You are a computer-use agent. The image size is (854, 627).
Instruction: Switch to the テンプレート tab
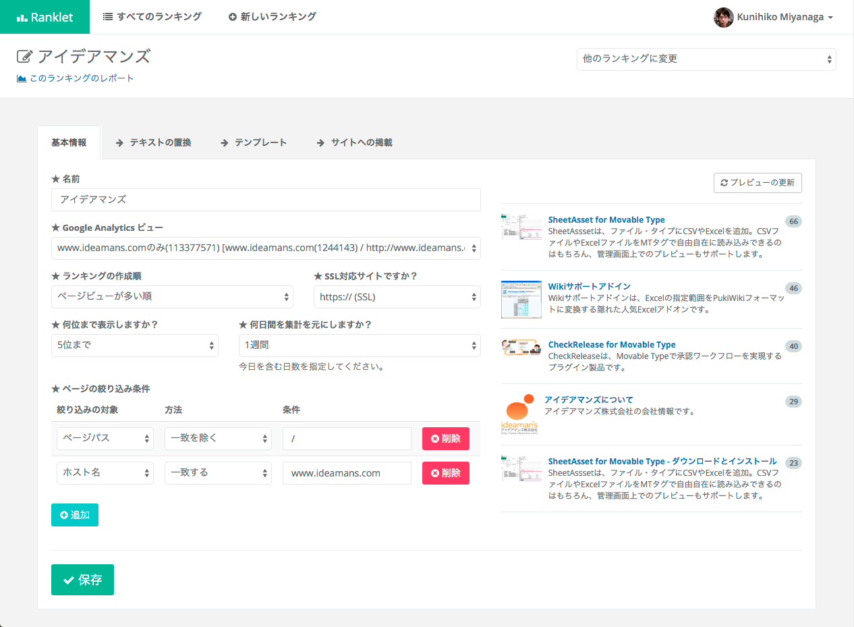tap(254, 142)
